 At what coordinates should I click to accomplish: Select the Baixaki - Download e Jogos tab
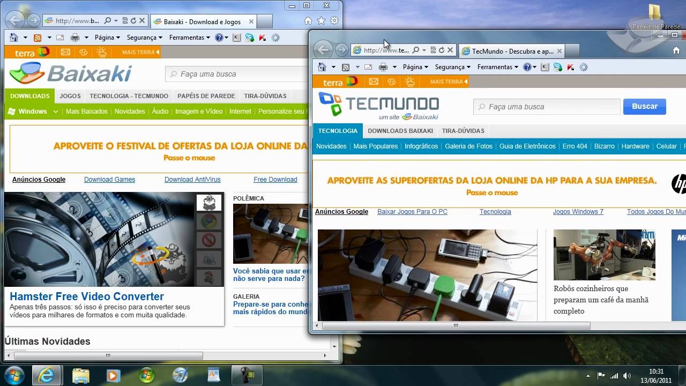pos(203,21)
